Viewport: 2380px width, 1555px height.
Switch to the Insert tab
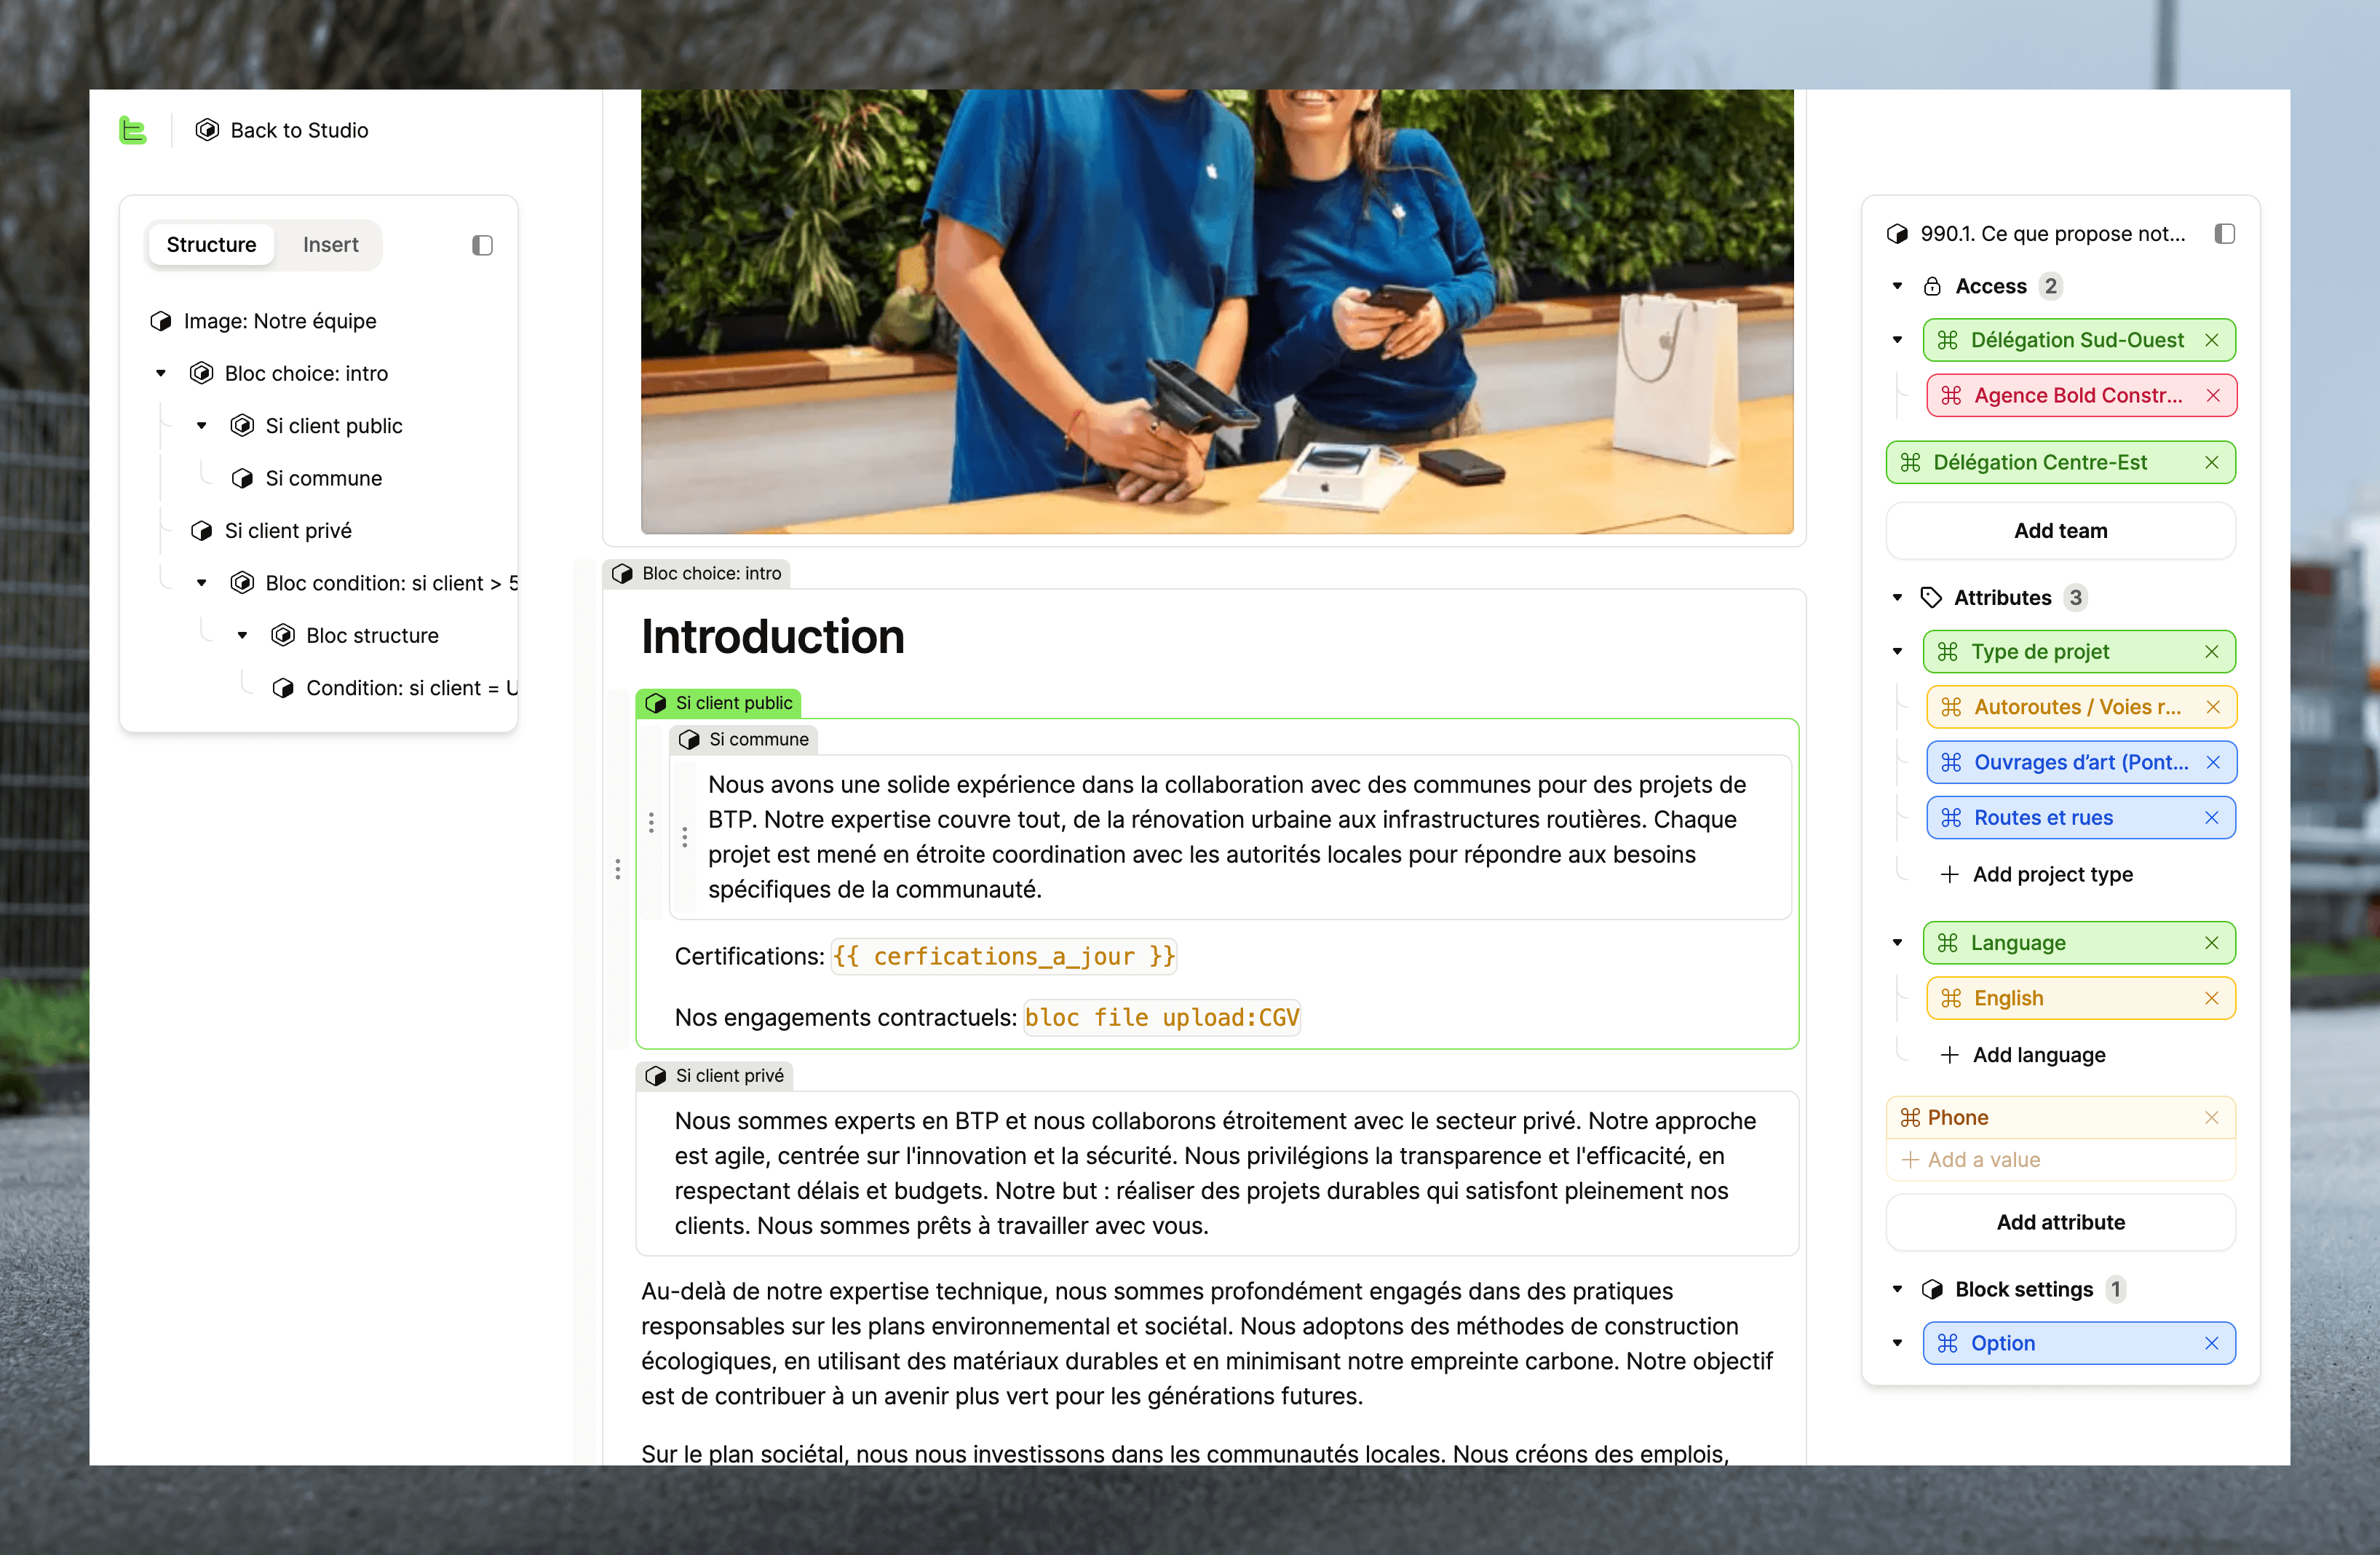tap(330, 245)
